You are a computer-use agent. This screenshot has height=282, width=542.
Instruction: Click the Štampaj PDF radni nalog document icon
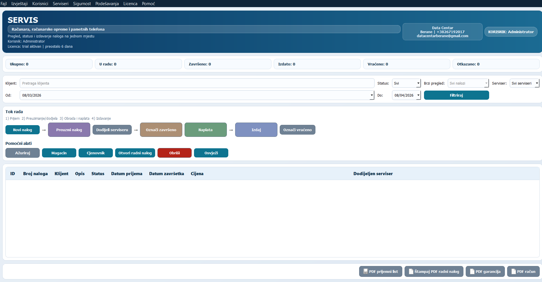(411, 271)
